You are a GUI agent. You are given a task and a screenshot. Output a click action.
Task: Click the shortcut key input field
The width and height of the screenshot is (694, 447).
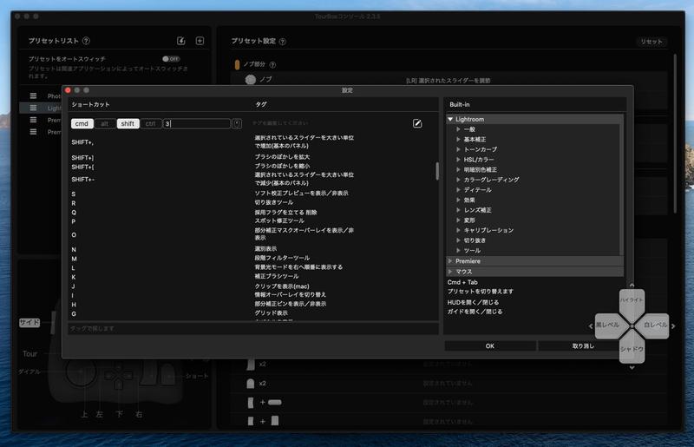197,123
